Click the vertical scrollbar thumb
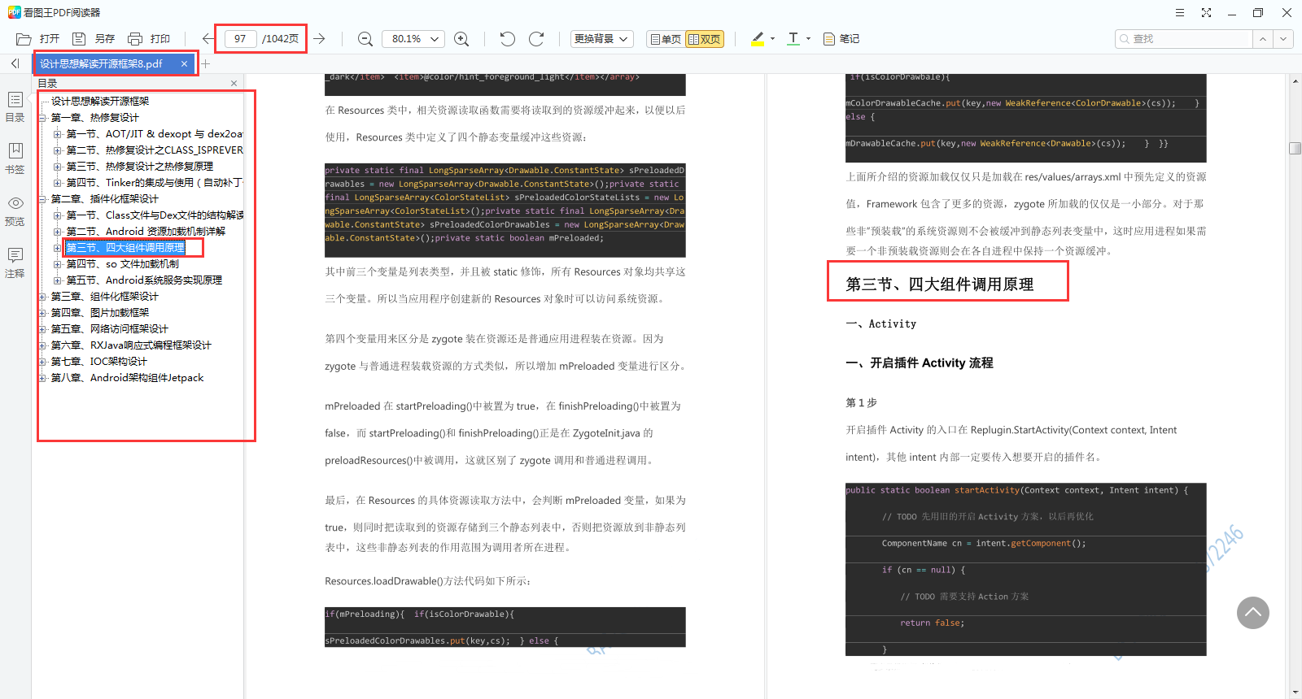This screenshot has width=1302, height=699. (1295, 148)
